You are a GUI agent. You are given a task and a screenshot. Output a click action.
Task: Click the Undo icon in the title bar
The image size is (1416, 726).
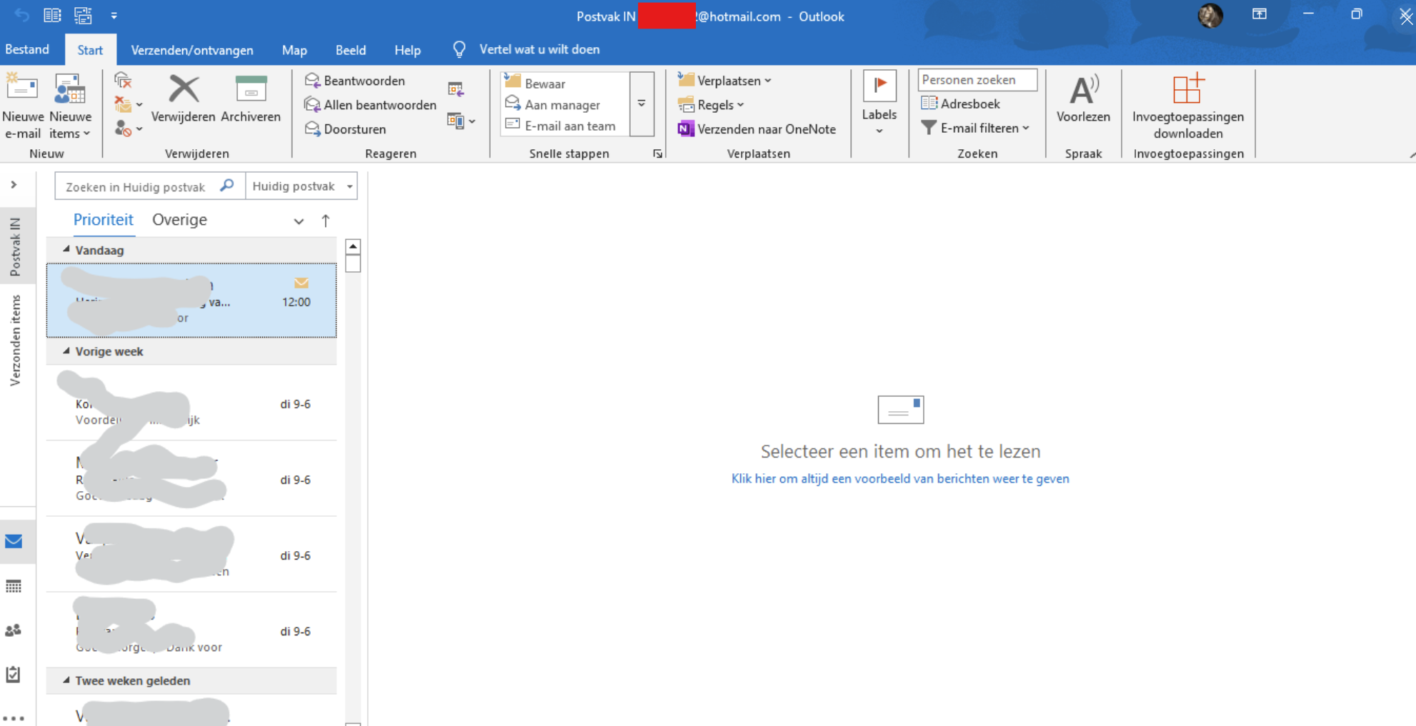point(21,15)
